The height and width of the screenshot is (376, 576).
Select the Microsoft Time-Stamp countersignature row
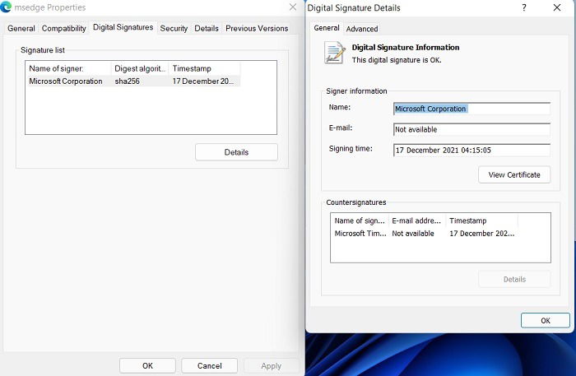coord(425,234)
